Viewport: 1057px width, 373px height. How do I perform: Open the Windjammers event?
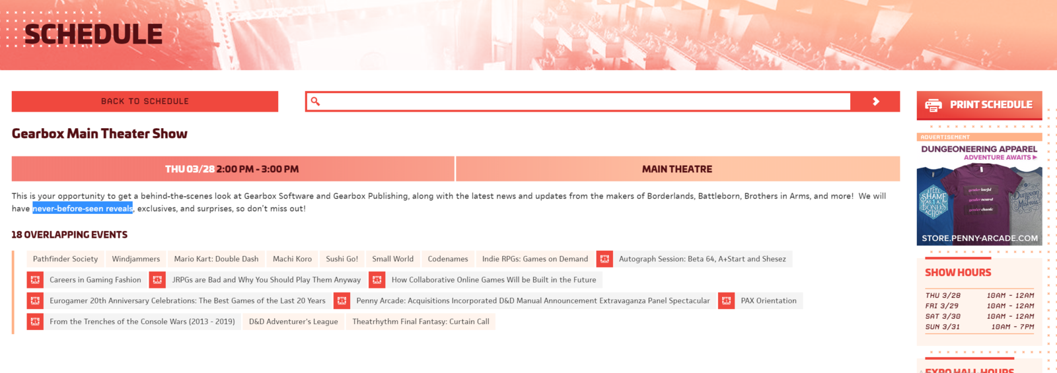(x=136, y=259)
